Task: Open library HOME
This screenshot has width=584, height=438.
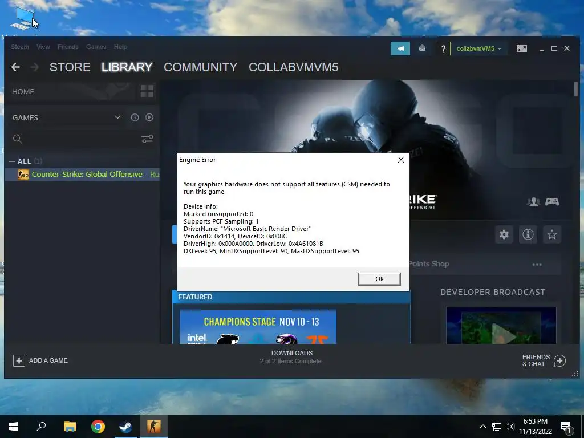Action: [x=23, y=92]
